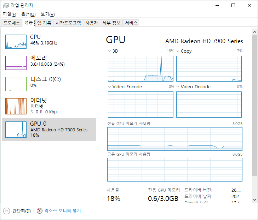Select the Disk 0 (C:) thumbnail graph

(16, 84)
